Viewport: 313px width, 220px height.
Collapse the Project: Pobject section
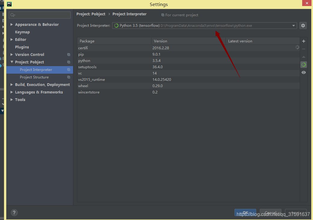tap(12, 62)
